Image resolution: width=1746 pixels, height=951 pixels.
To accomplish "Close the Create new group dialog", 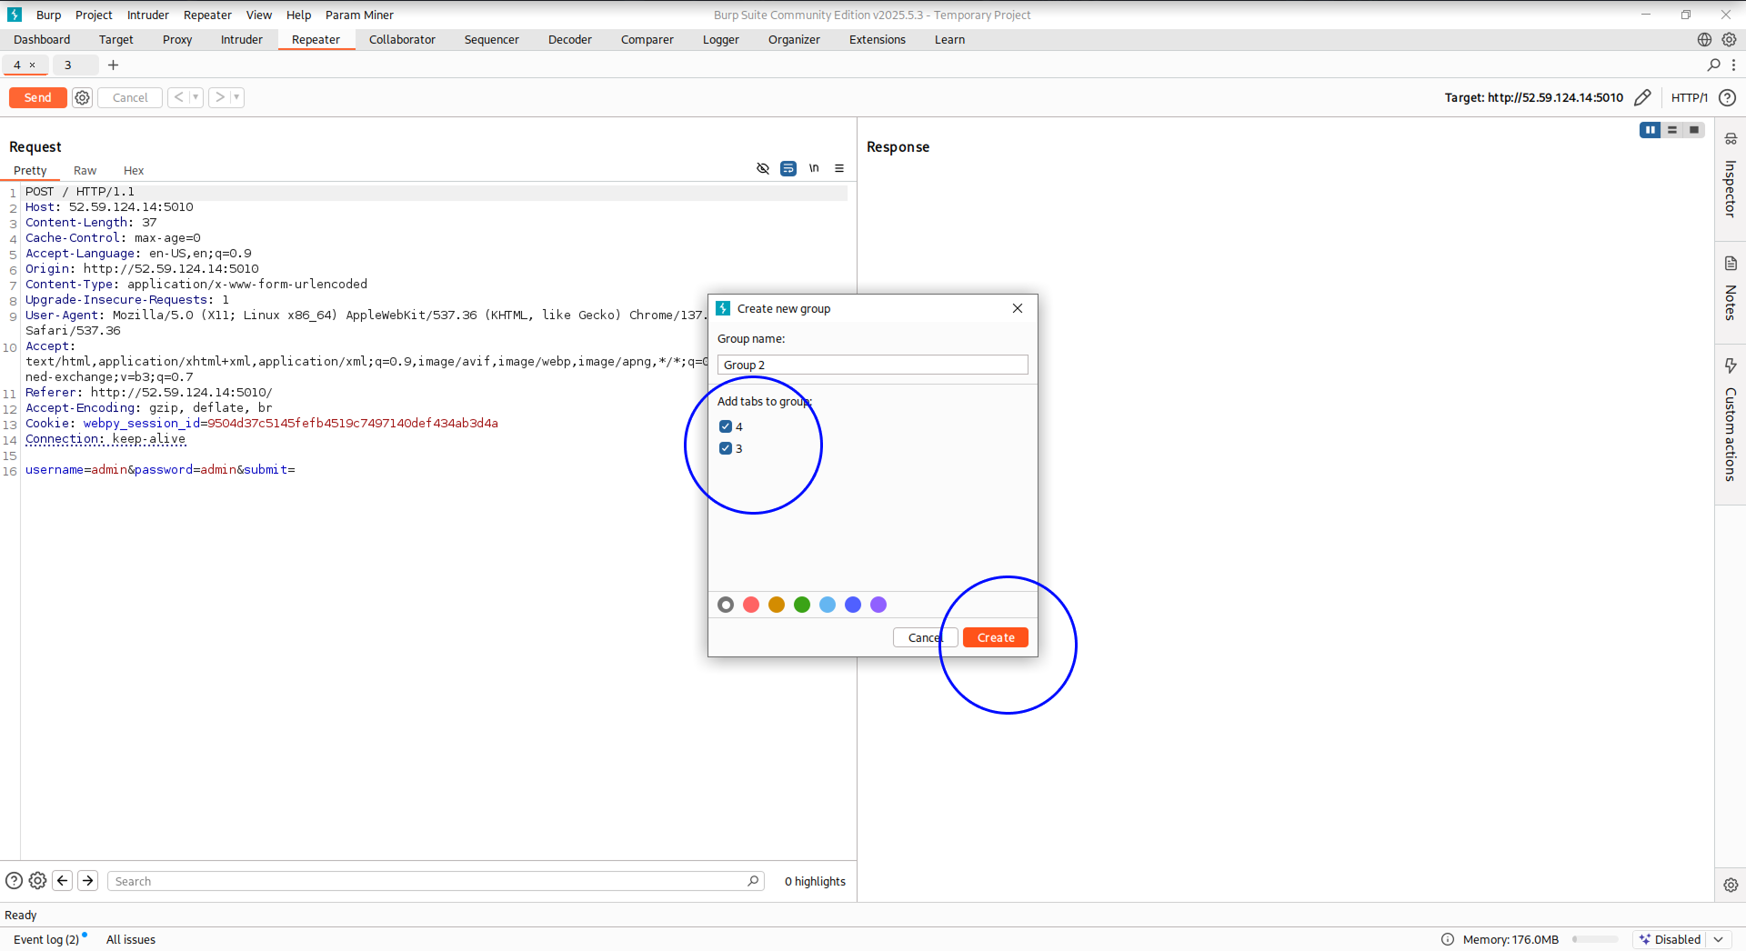I will [x=1018, y=308].
